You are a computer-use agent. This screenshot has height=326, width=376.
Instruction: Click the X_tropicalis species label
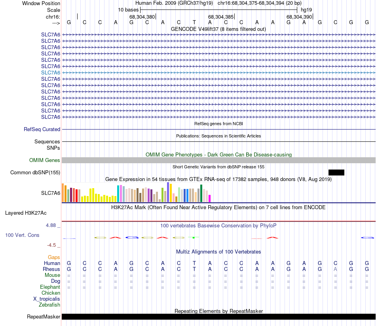[47, 299]
